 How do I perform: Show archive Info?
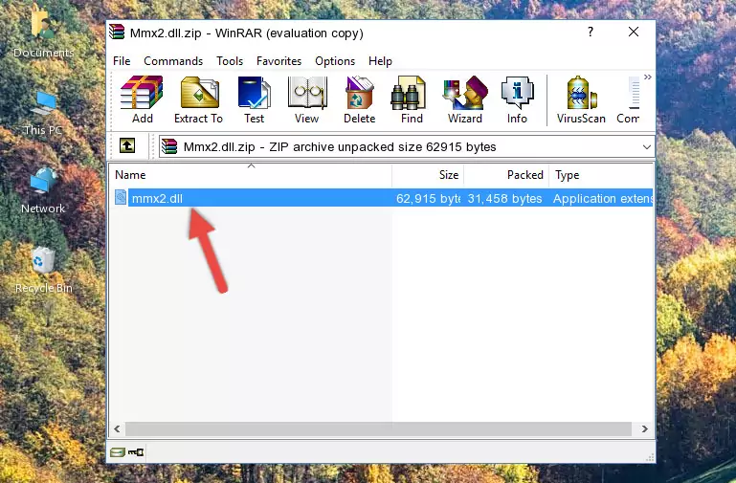(517, 99)
